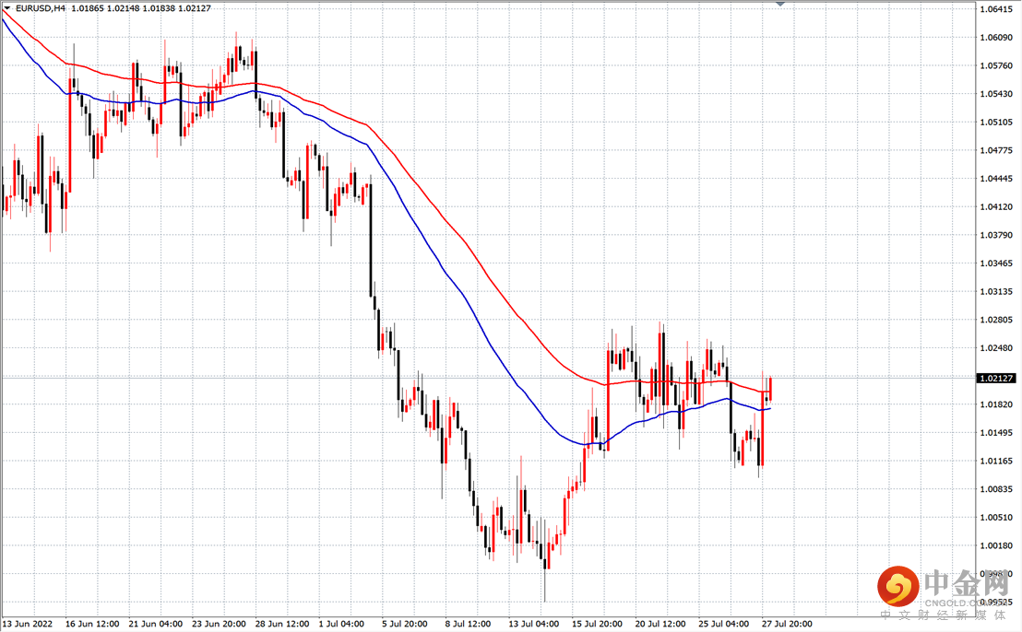Screen dimensions: 1022x632
Task: Click the 1.05430 price axis label
Action: (996, 94)
